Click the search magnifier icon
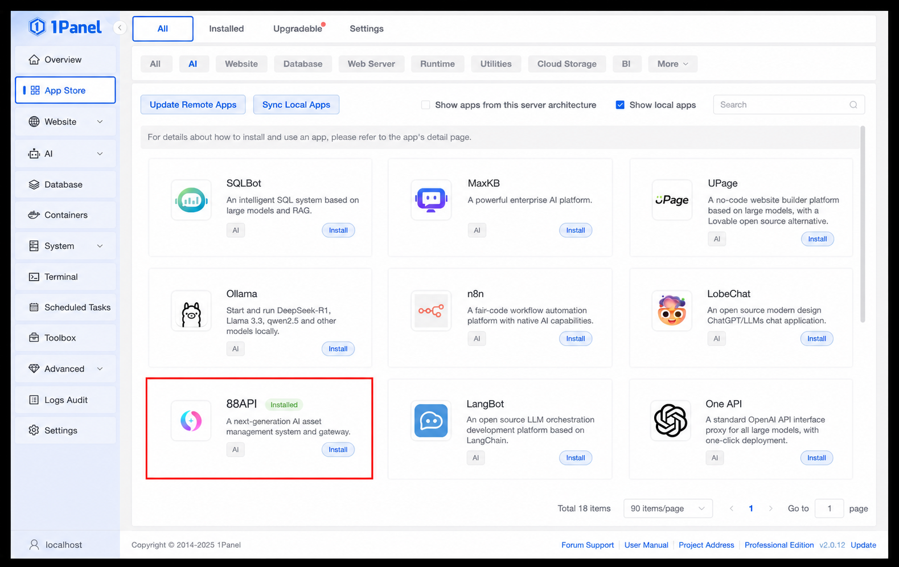The width and height of the screenshot is (899, 567). click(x=853, y=105)
